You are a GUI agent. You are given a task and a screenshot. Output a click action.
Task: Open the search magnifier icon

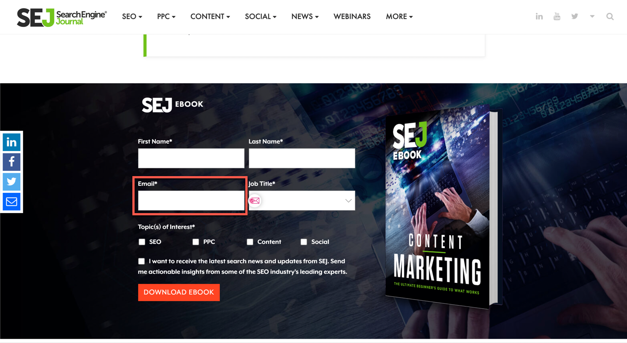point(610,17)
